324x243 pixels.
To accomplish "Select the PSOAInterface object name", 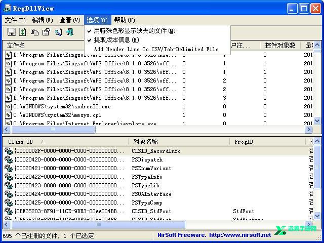I will pyautogui.click(x=151, y=194).
